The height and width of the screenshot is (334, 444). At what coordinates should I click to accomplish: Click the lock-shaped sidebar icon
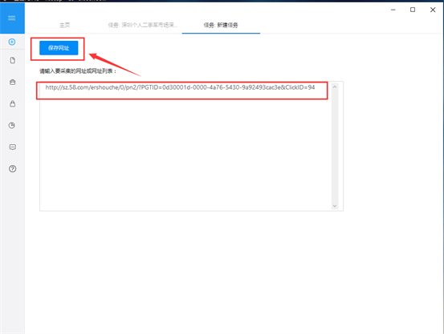point(13,103)
